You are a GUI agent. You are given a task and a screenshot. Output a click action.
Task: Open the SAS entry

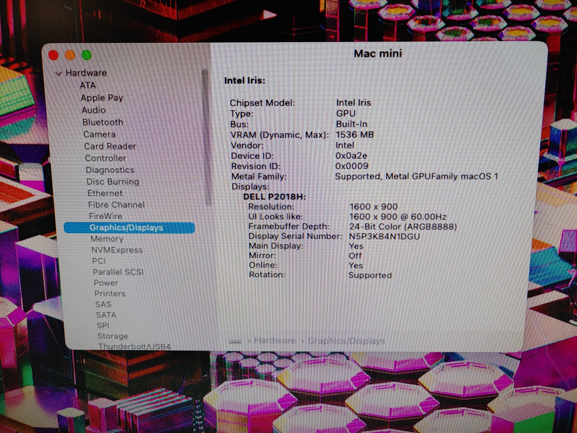tap(103, 304)
